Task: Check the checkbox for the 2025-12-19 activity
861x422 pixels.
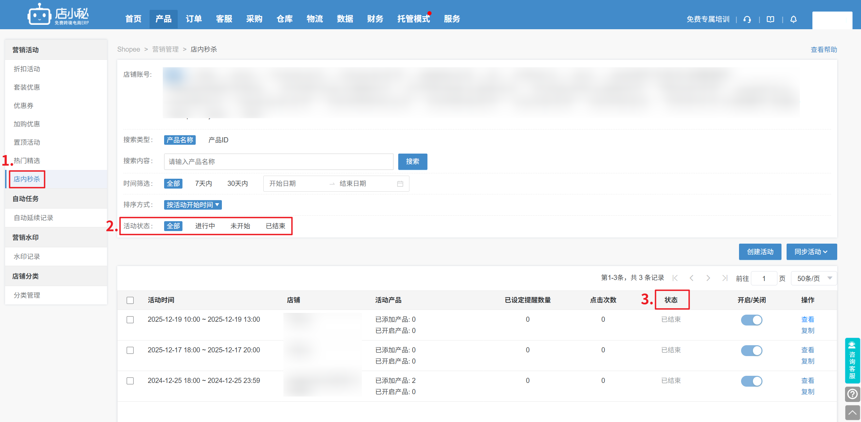Action: tap(130, 319)
